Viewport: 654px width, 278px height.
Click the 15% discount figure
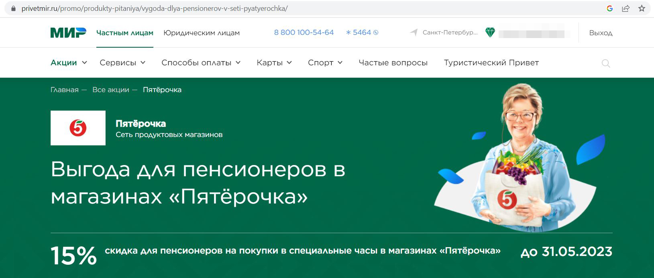pos(74,255)
